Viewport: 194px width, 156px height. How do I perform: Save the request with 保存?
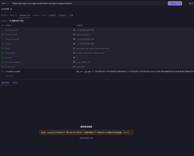(191, 3)
